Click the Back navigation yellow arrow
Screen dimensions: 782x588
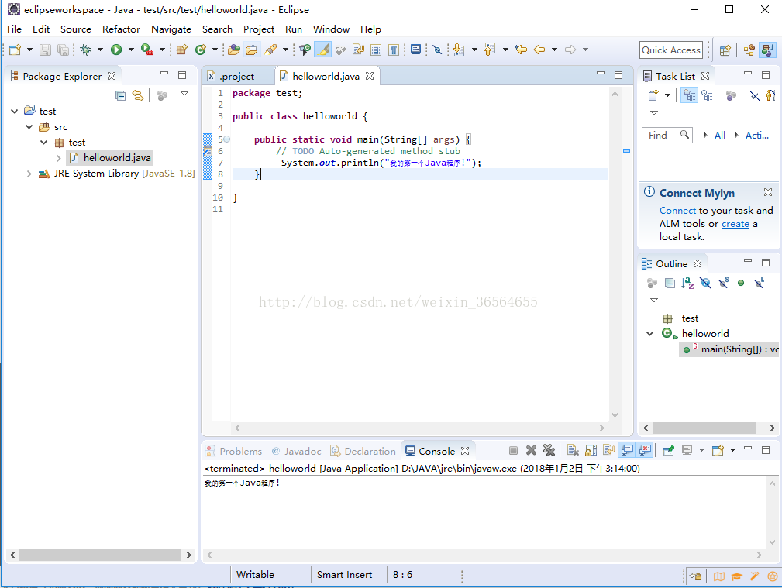tap(539, 50)
